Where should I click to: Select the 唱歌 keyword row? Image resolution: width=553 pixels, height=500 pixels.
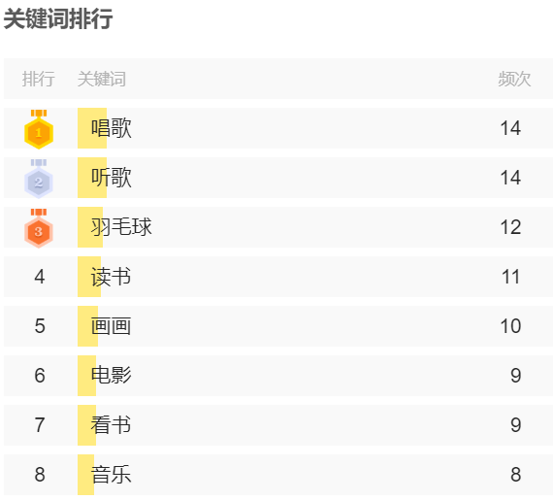(x=278, y=128)
